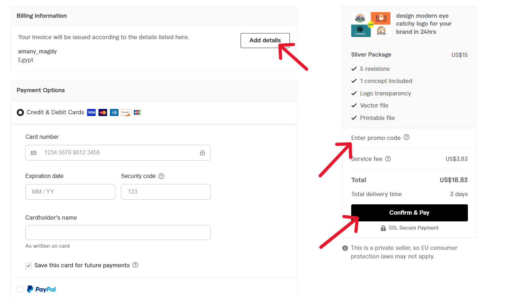Click the amany_magdy username text
This screenshot has width=520, height=299.
37,52
